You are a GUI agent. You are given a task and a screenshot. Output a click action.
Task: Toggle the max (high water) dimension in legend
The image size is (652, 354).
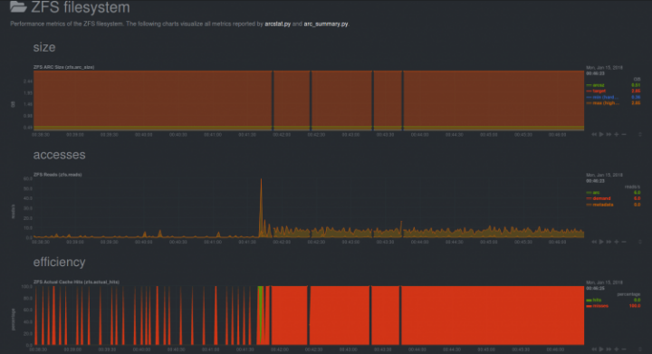602,103
